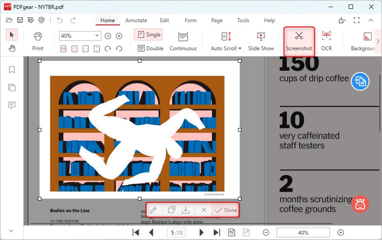The image size is (382, 240).
Task: Open the 40% zoom level dropdown
Action: [x=97, y=36]
